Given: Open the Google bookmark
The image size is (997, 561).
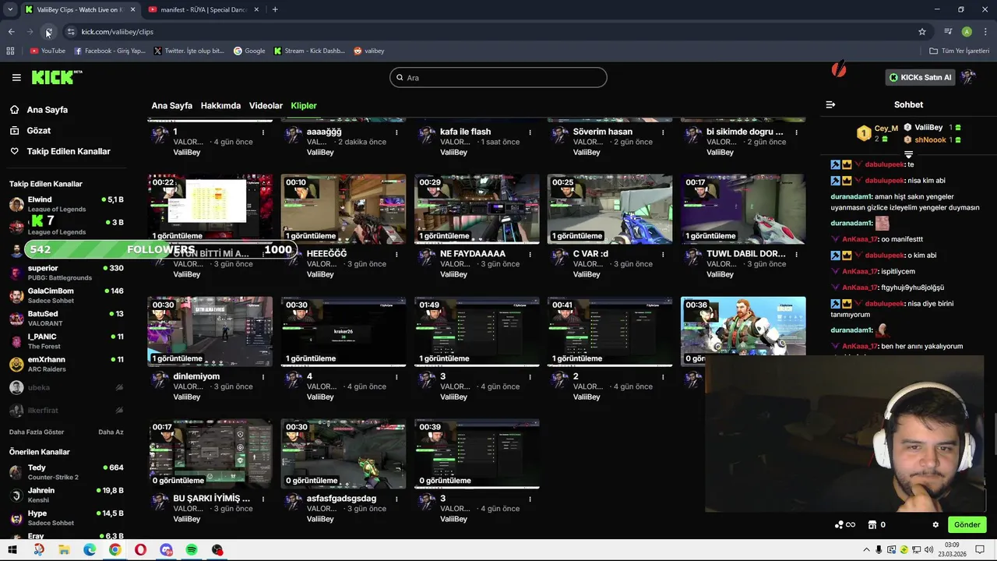Looking at the screenshot, I should (249, 51).
